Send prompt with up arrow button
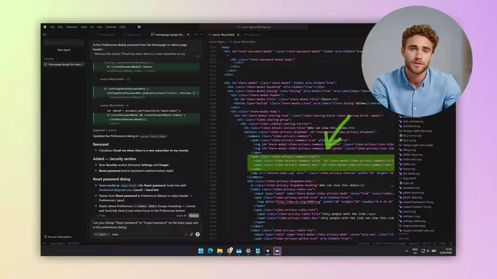Image resolution: width=497 pixels, height=279 pixels. pyautogui.click(x=197, y=234)
